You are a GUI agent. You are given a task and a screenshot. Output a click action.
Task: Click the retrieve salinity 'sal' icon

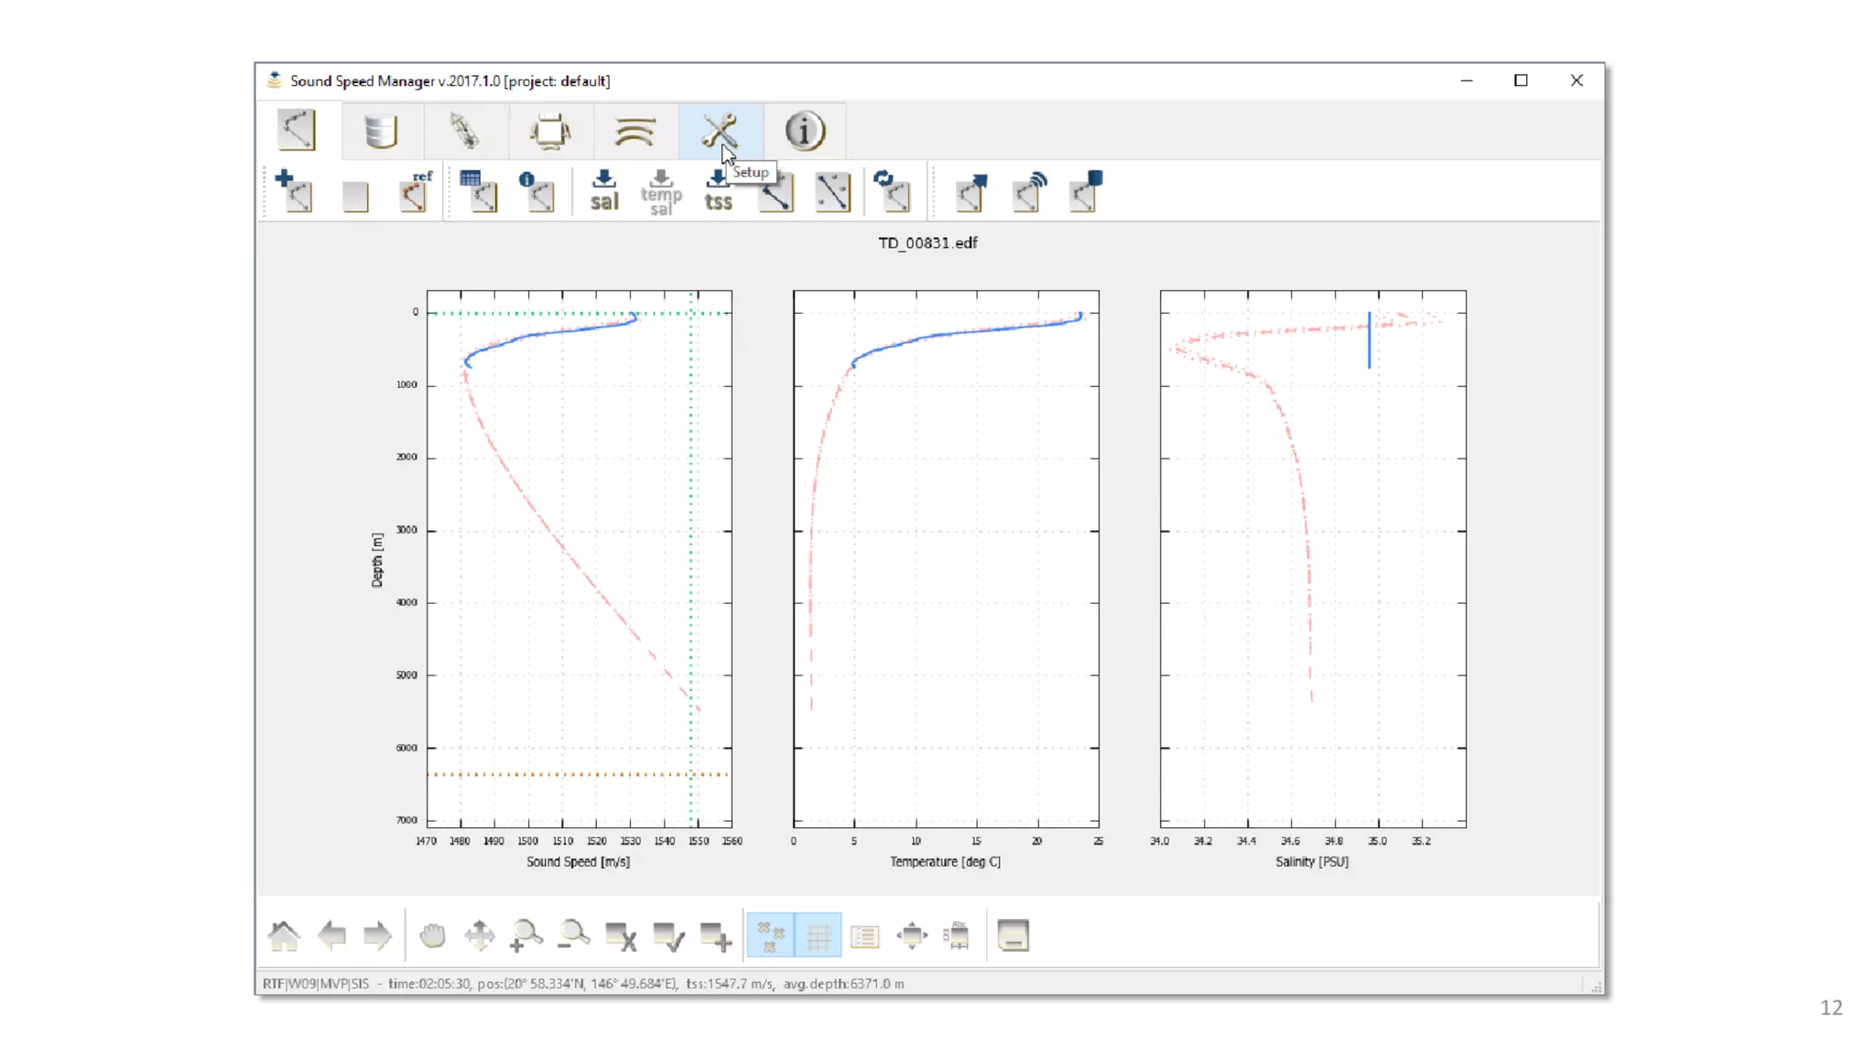click(603, 190)
